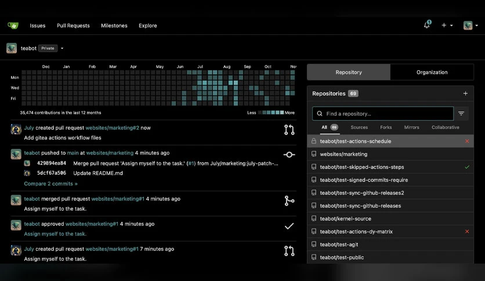Click pull request icon for marketing#2 entry

click(289, 129)
